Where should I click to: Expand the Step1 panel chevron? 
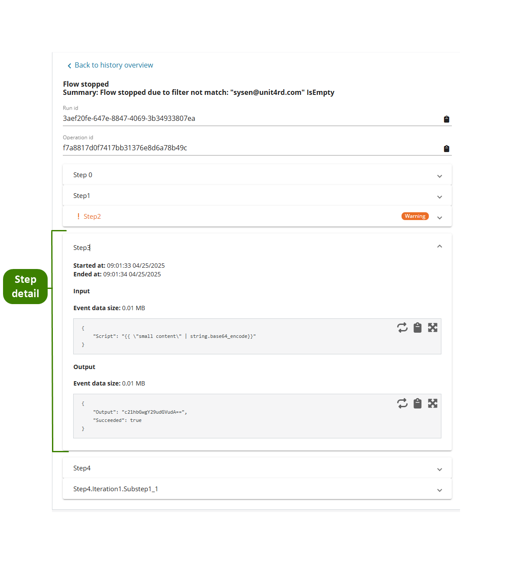(x=440, y=197)
